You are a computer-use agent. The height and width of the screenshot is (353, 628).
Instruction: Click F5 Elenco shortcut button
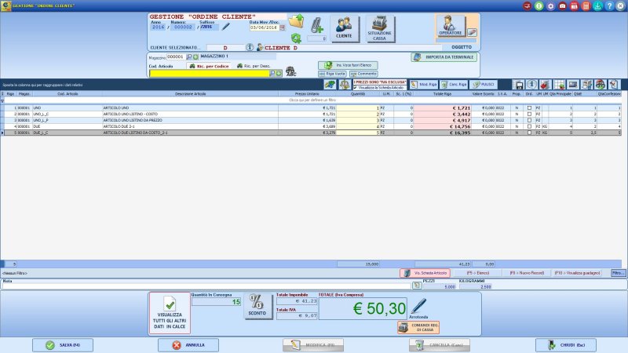[x=477, y=273]
